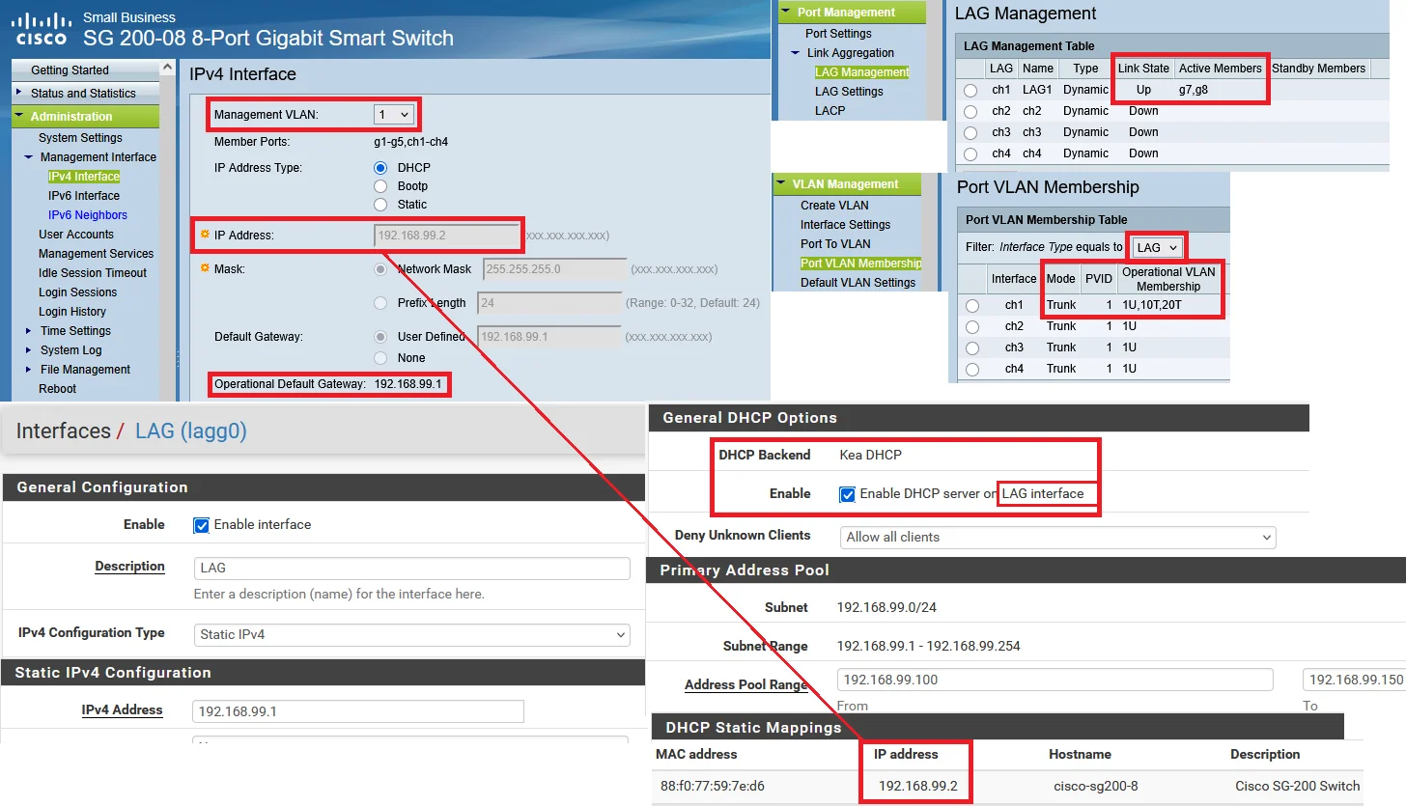Collapse the Port Management section
The image size is (1406, 806).
point(786,13)
